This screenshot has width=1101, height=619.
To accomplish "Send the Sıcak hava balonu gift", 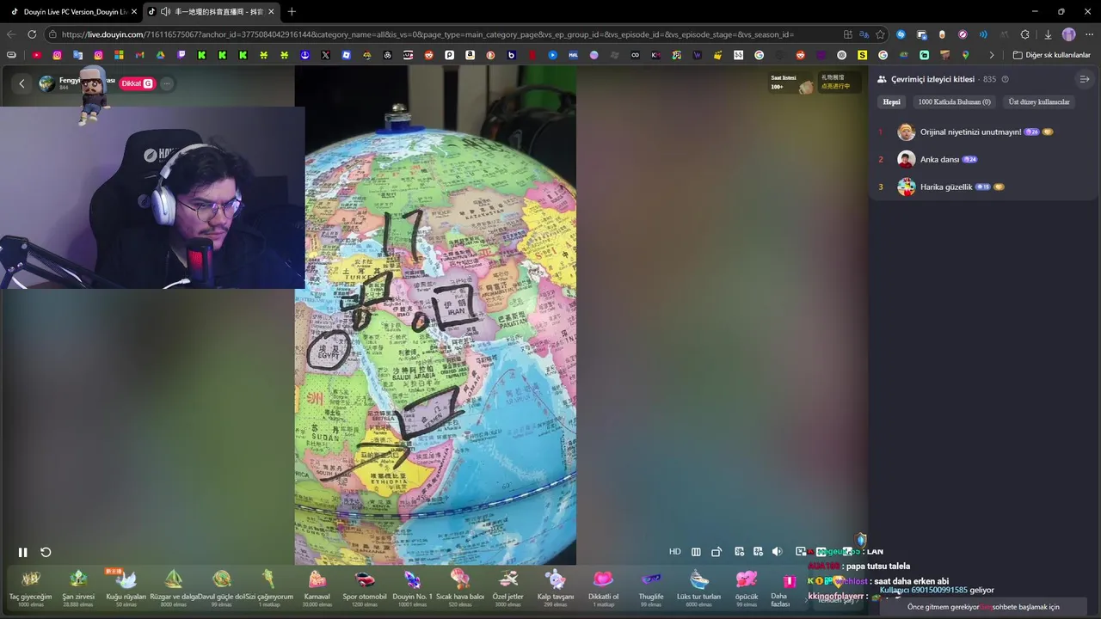I will point(460,587).
